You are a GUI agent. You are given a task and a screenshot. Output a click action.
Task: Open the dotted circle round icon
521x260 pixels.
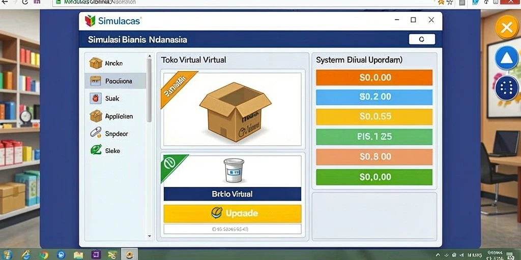[x=507, y=88]
